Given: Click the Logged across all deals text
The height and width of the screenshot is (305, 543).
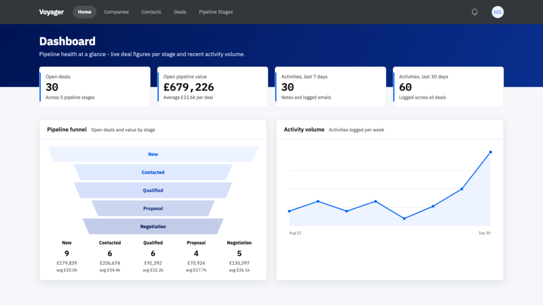Looking at the screenshot, I should pos(423,97).
